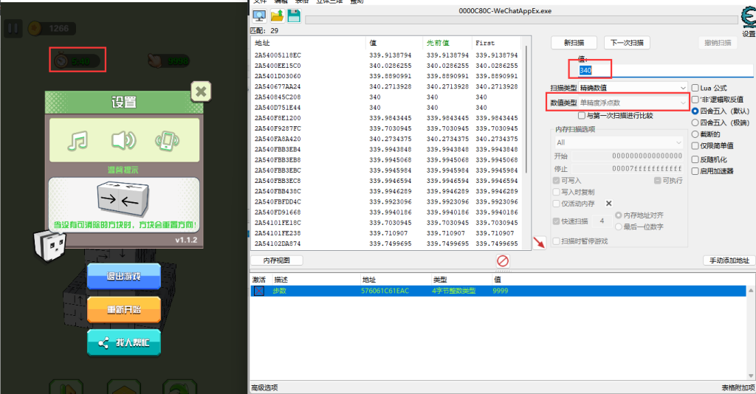Select 四舍五入 (默认) radio button
756x394 pixels.
(x=695, y=111)
